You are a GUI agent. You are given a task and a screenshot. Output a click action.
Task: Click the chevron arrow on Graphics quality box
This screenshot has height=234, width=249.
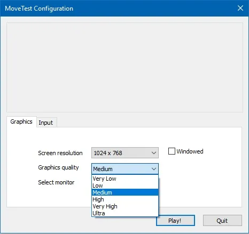(154, 169)
